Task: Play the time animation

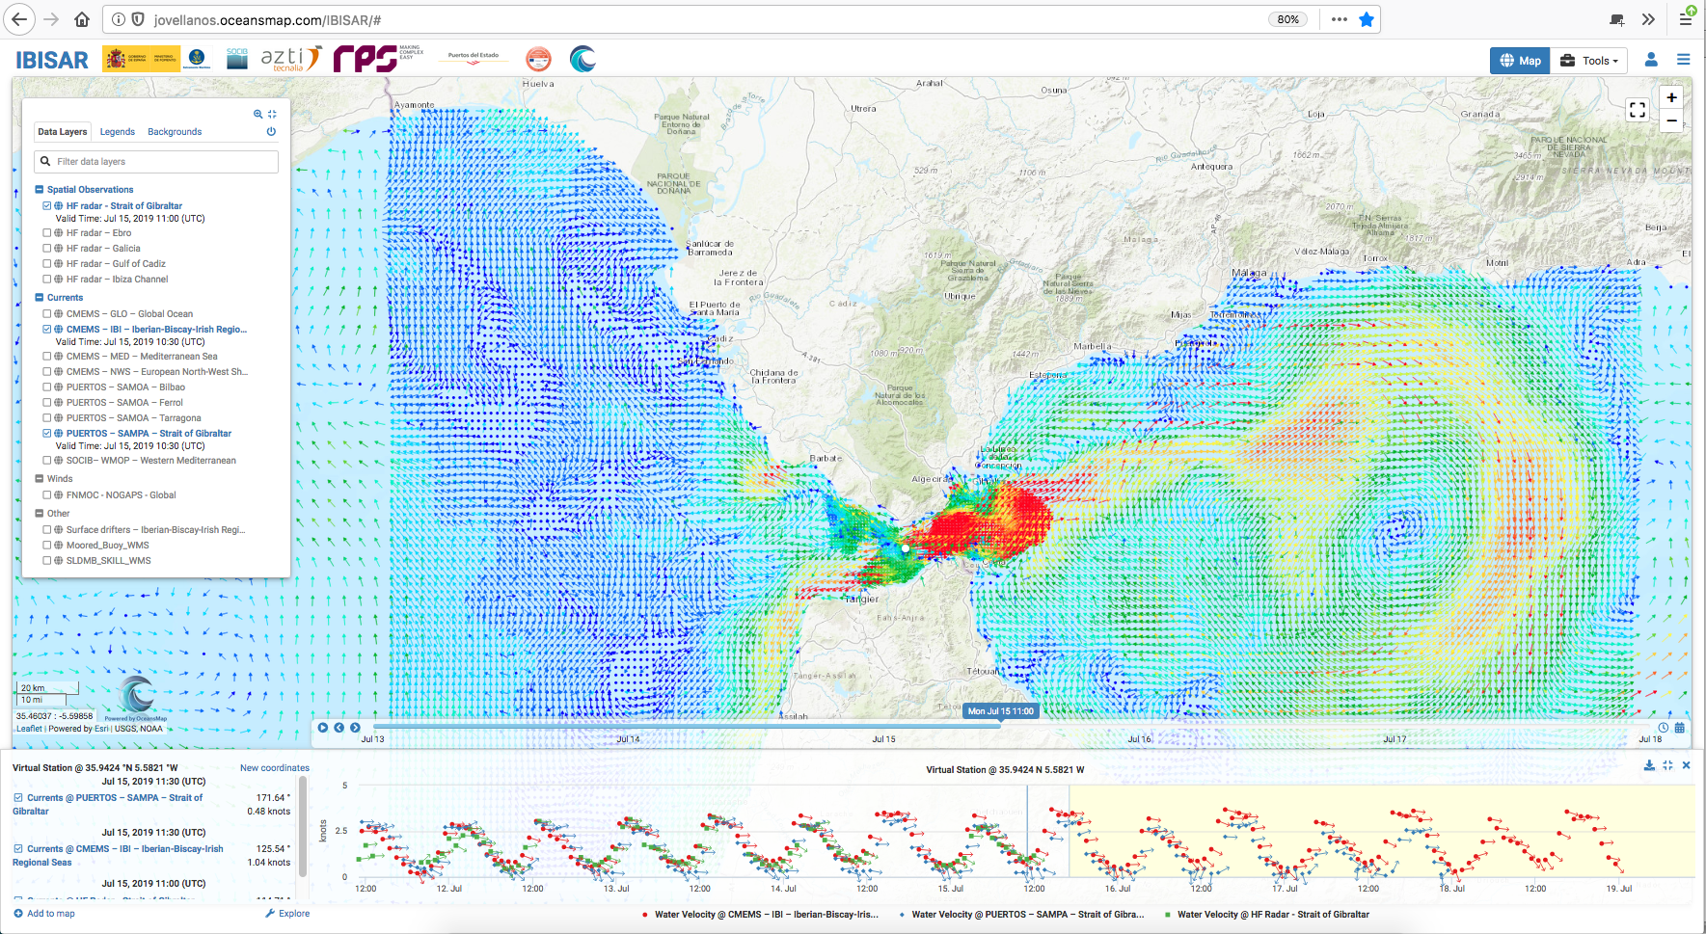Action: [x=323, y=728]
